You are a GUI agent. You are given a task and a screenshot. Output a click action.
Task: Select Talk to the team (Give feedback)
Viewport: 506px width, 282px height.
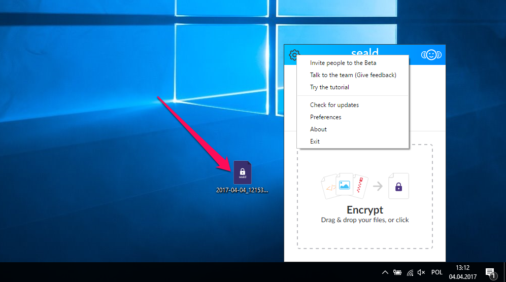tap(353, 75)
